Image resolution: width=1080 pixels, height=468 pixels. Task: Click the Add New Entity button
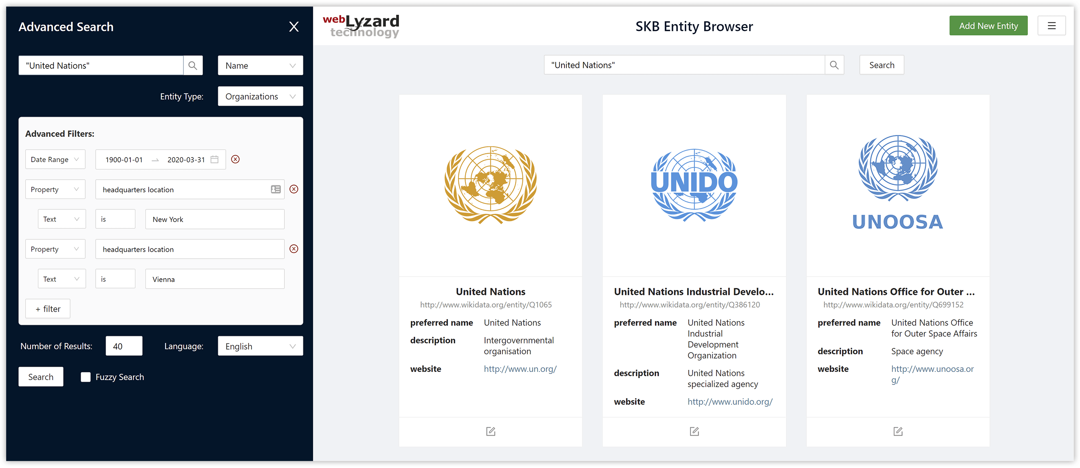(988, 26)
